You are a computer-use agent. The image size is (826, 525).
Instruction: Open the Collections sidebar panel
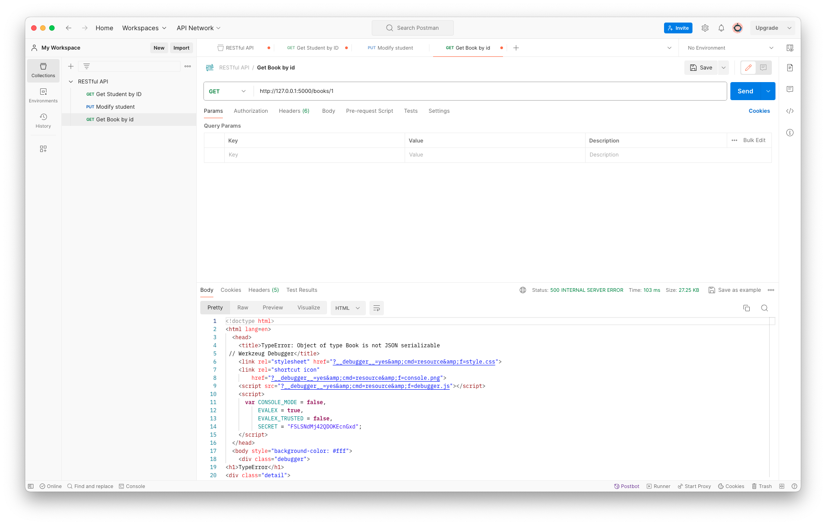click(x=43, y=70)
